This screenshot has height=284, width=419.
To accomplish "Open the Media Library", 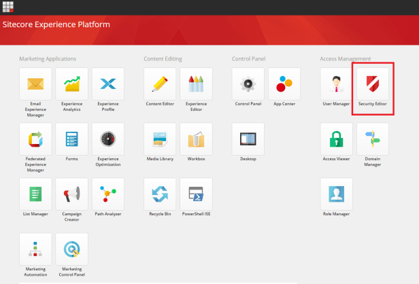I will 160,139.
